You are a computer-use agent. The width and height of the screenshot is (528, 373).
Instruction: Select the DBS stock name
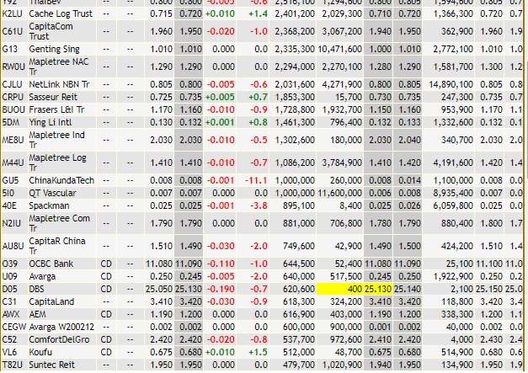[x=36, y=289]
